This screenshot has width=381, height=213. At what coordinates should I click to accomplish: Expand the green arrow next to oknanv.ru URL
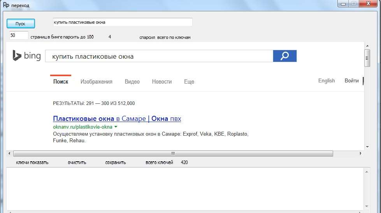point(116,127)
